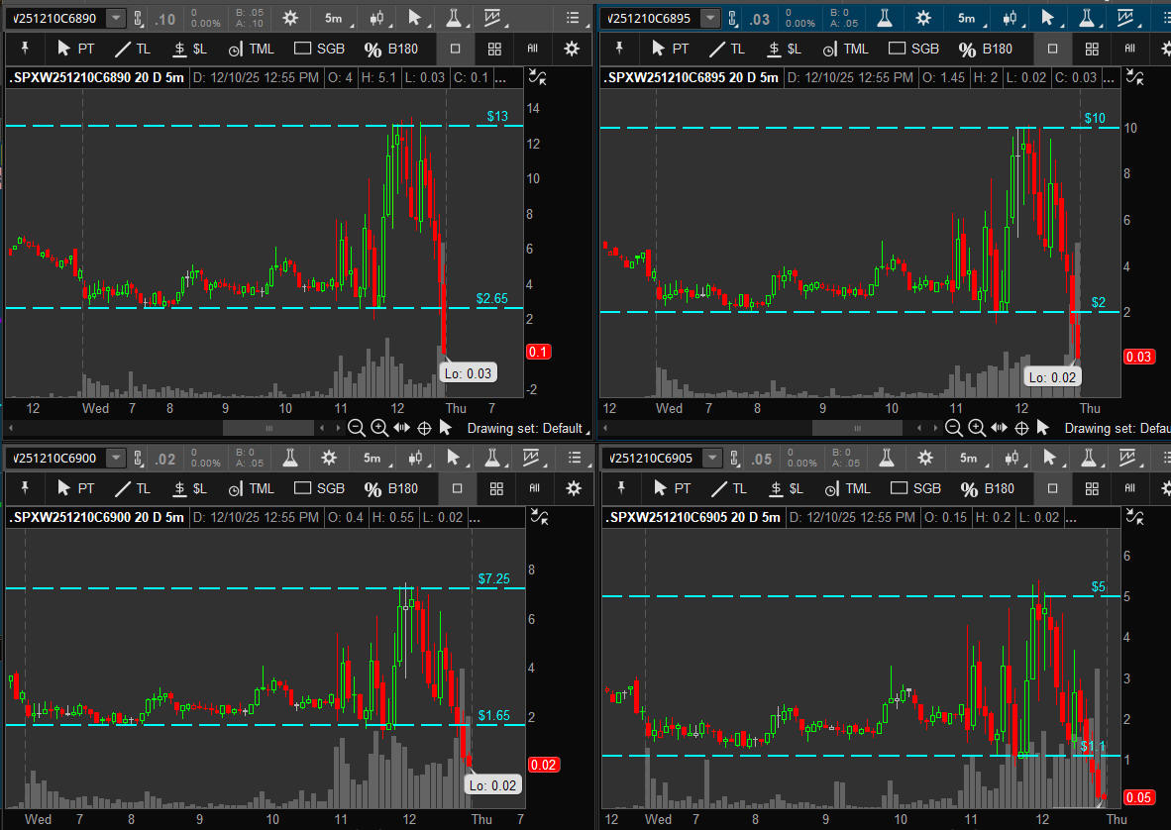1171x830 pixels.
Task: Enable All charts drawing mode in C6905 toolbar
Action: 1128,488
